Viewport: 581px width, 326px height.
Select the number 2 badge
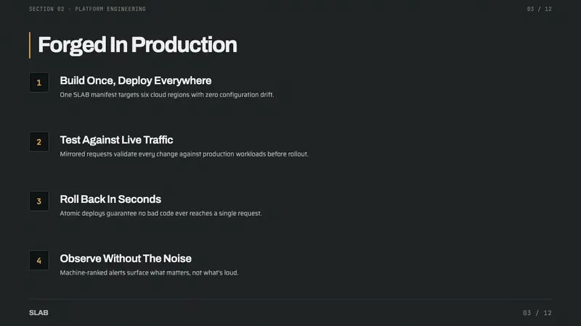(39, 142)
